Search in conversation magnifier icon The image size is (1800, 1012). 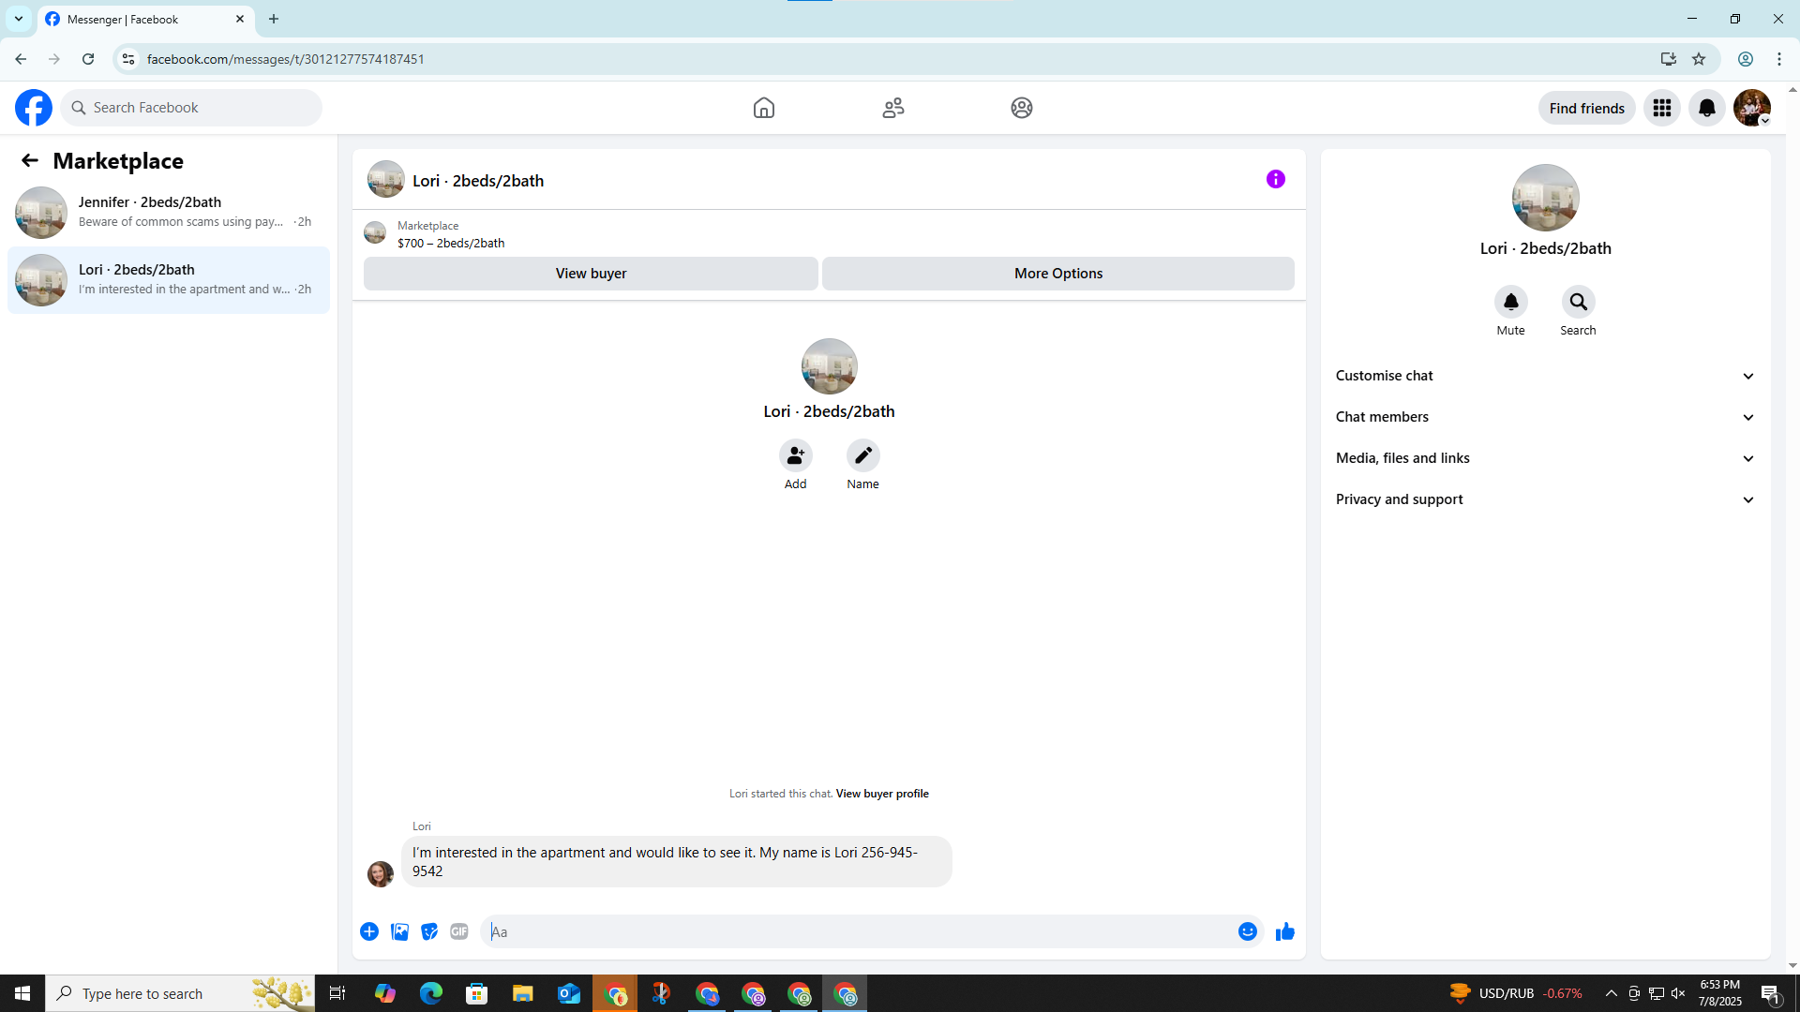coord(1578,302)
